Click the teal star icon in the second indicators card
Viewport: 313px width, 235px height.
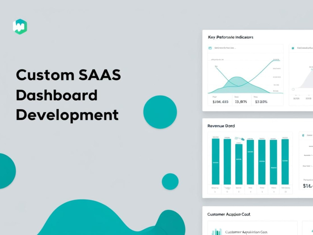click(x=293, y=48)
